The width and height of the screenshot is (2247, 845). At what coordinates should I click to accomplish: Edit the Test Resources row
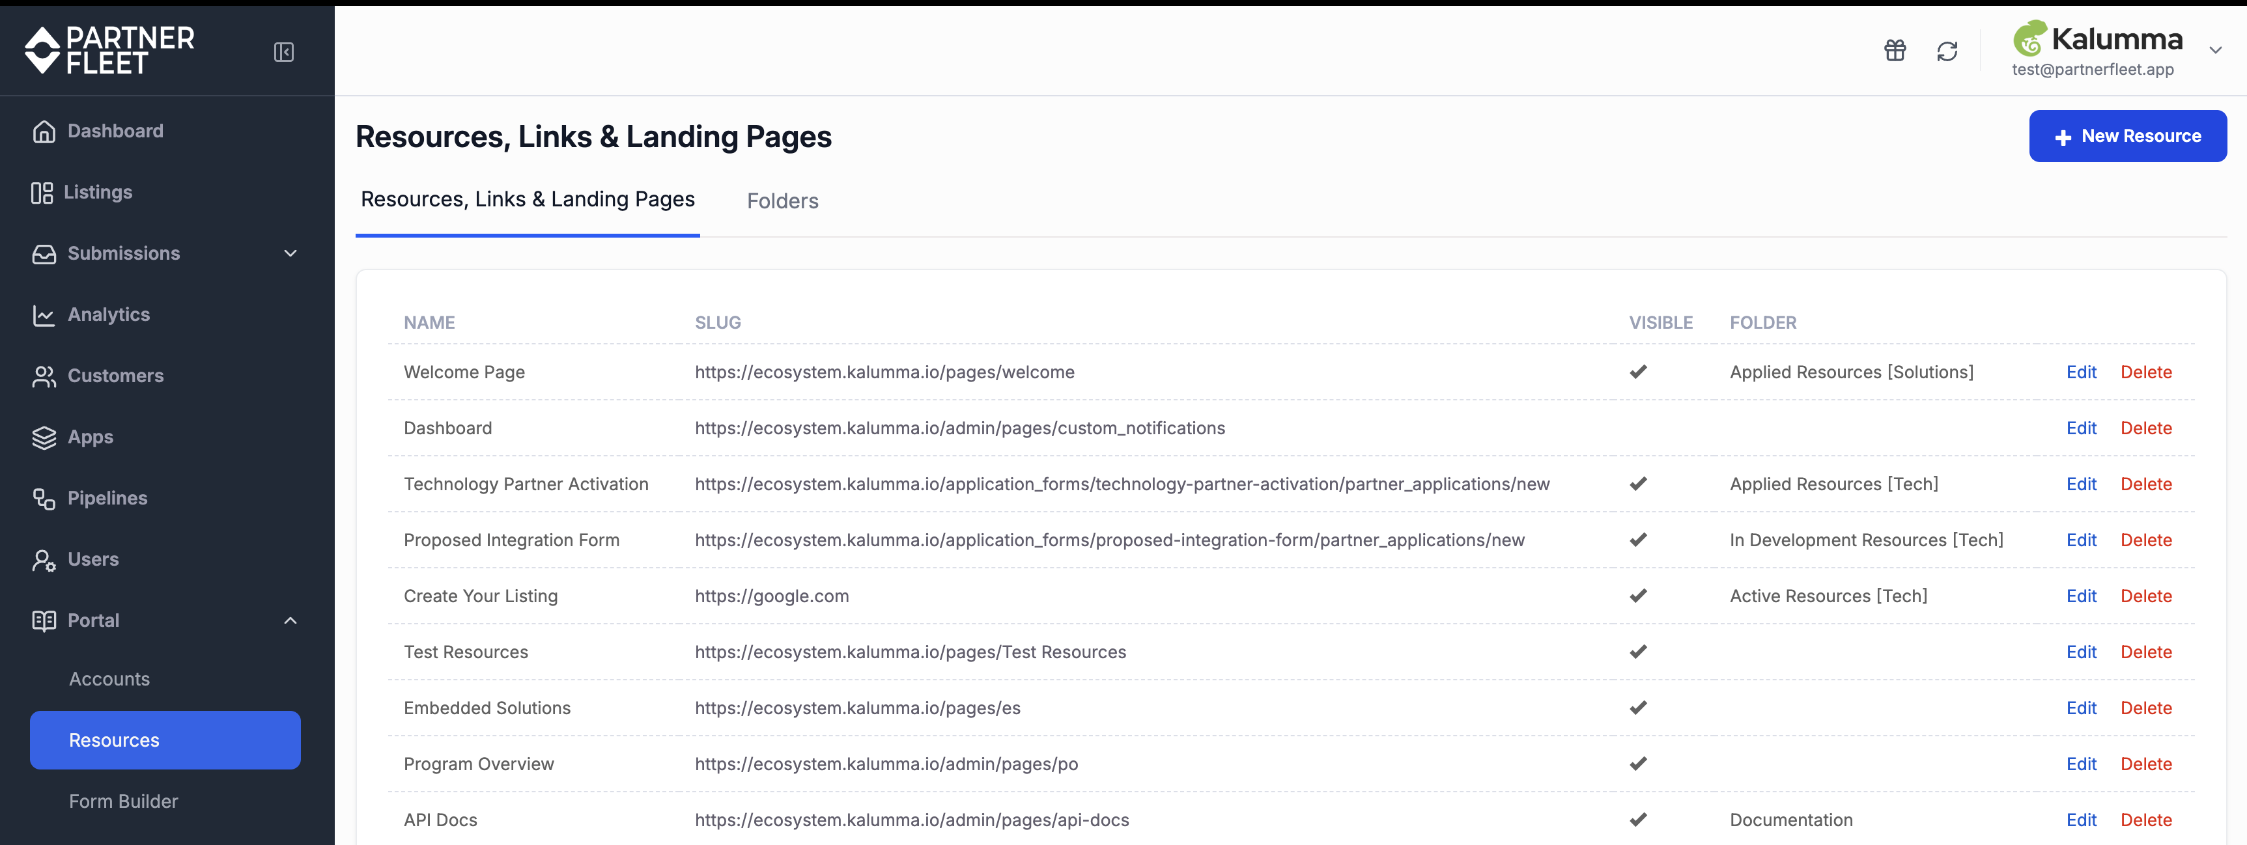coord(2080,652)
